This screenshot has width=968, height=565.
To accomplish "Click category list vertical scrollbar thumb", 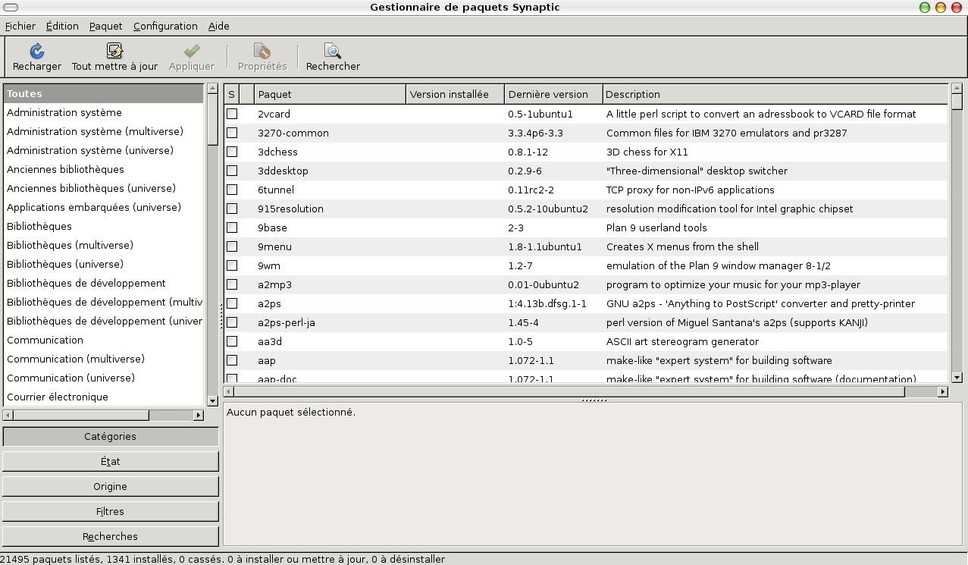I will click(212, 120).
